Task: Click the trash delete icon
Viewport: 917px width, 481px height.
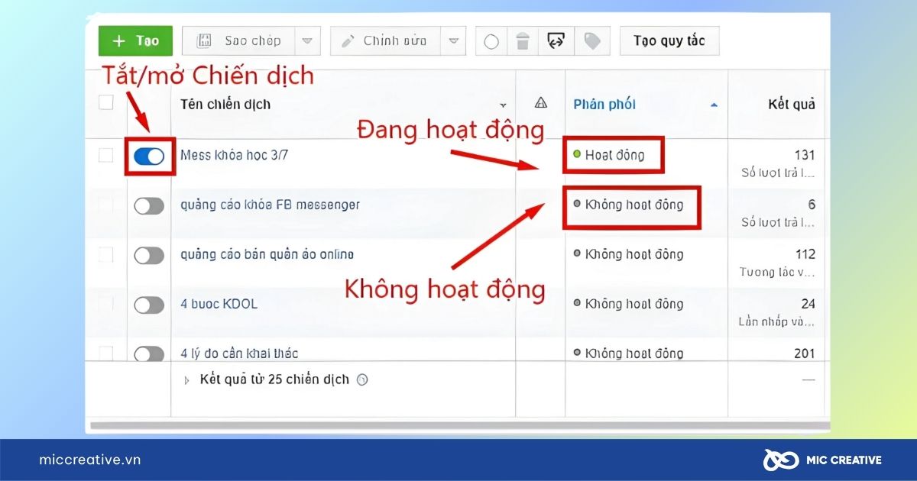Action: click(x=523, y=41)
